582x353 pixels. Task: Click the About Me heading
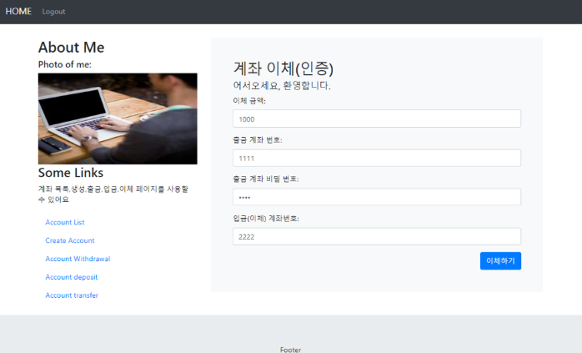click(71, 48)
